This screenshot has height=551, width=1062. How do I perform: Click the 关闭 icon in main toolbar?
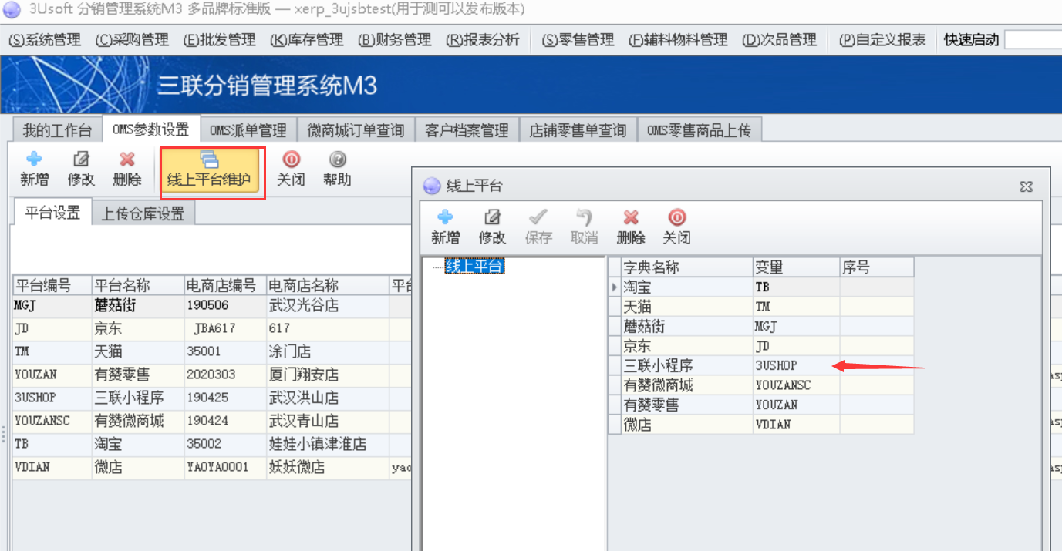coord(291,160)
